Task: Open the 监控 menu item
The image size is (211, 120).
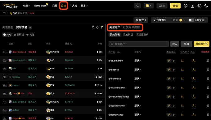Action: pyautogui.click(x=63, y=6)
